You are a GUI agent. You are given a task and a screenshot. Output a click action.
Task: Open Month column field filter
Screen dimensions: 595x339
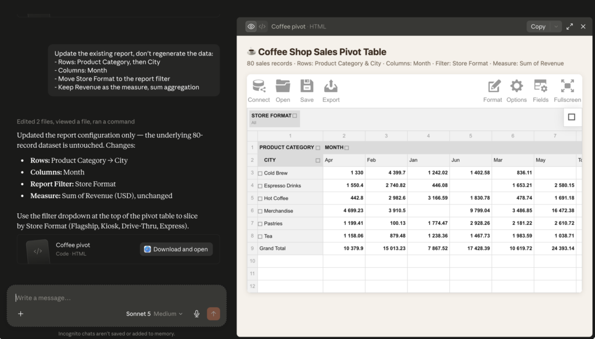pos(347,148)
